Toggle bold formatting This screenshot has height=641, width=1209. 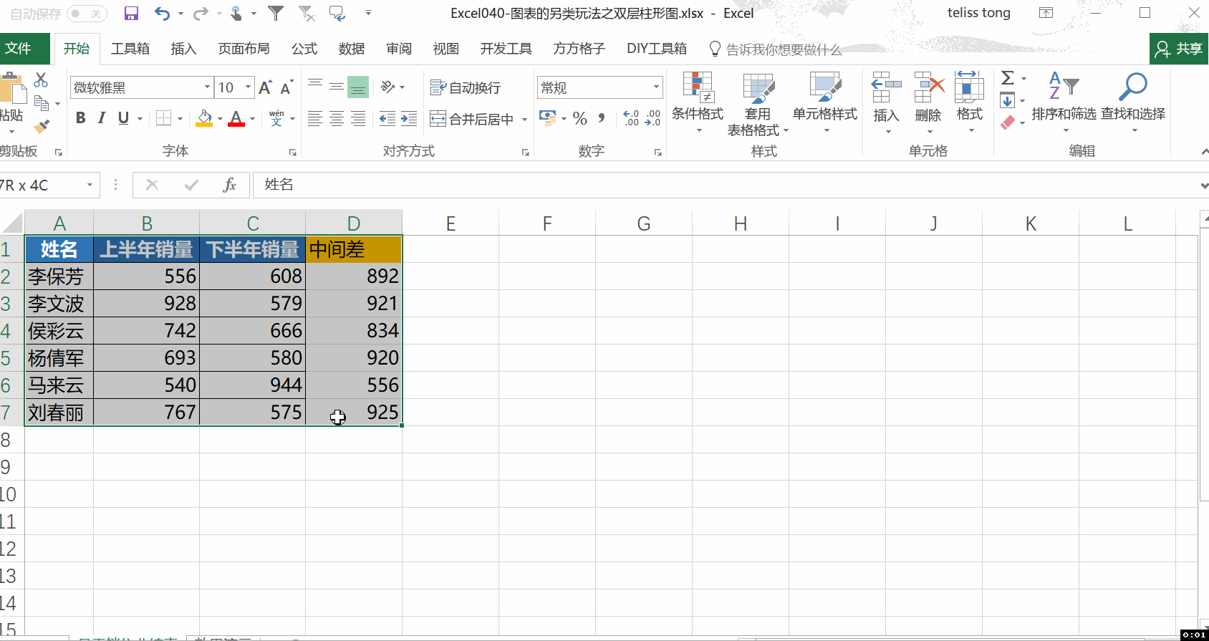click(80, 118)
